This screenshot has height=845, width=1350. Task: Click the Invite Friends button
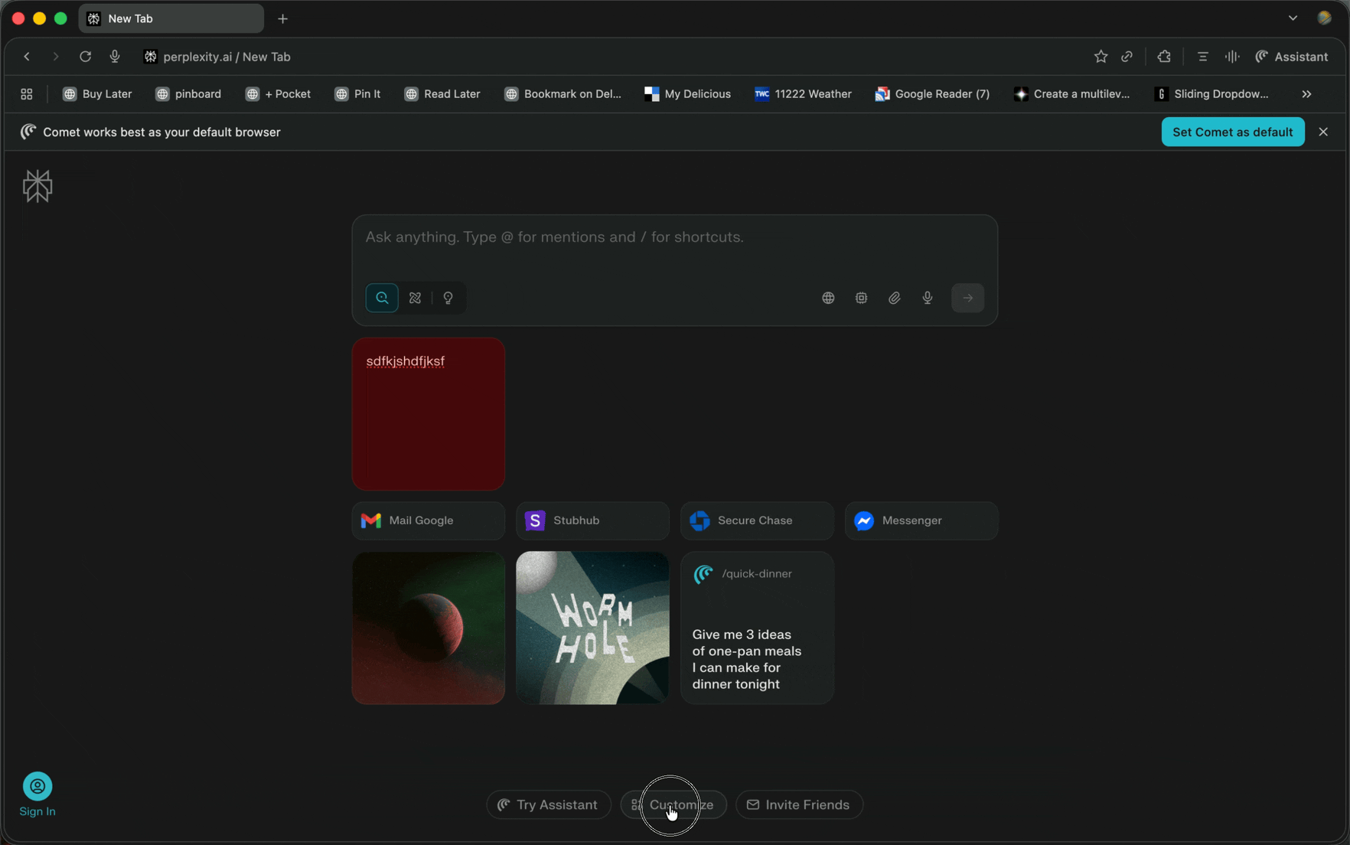click(799, 804)
